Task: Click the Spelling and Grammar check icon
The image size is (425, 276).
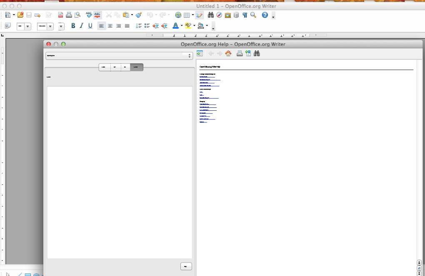Action: click(x=89, y=15)
